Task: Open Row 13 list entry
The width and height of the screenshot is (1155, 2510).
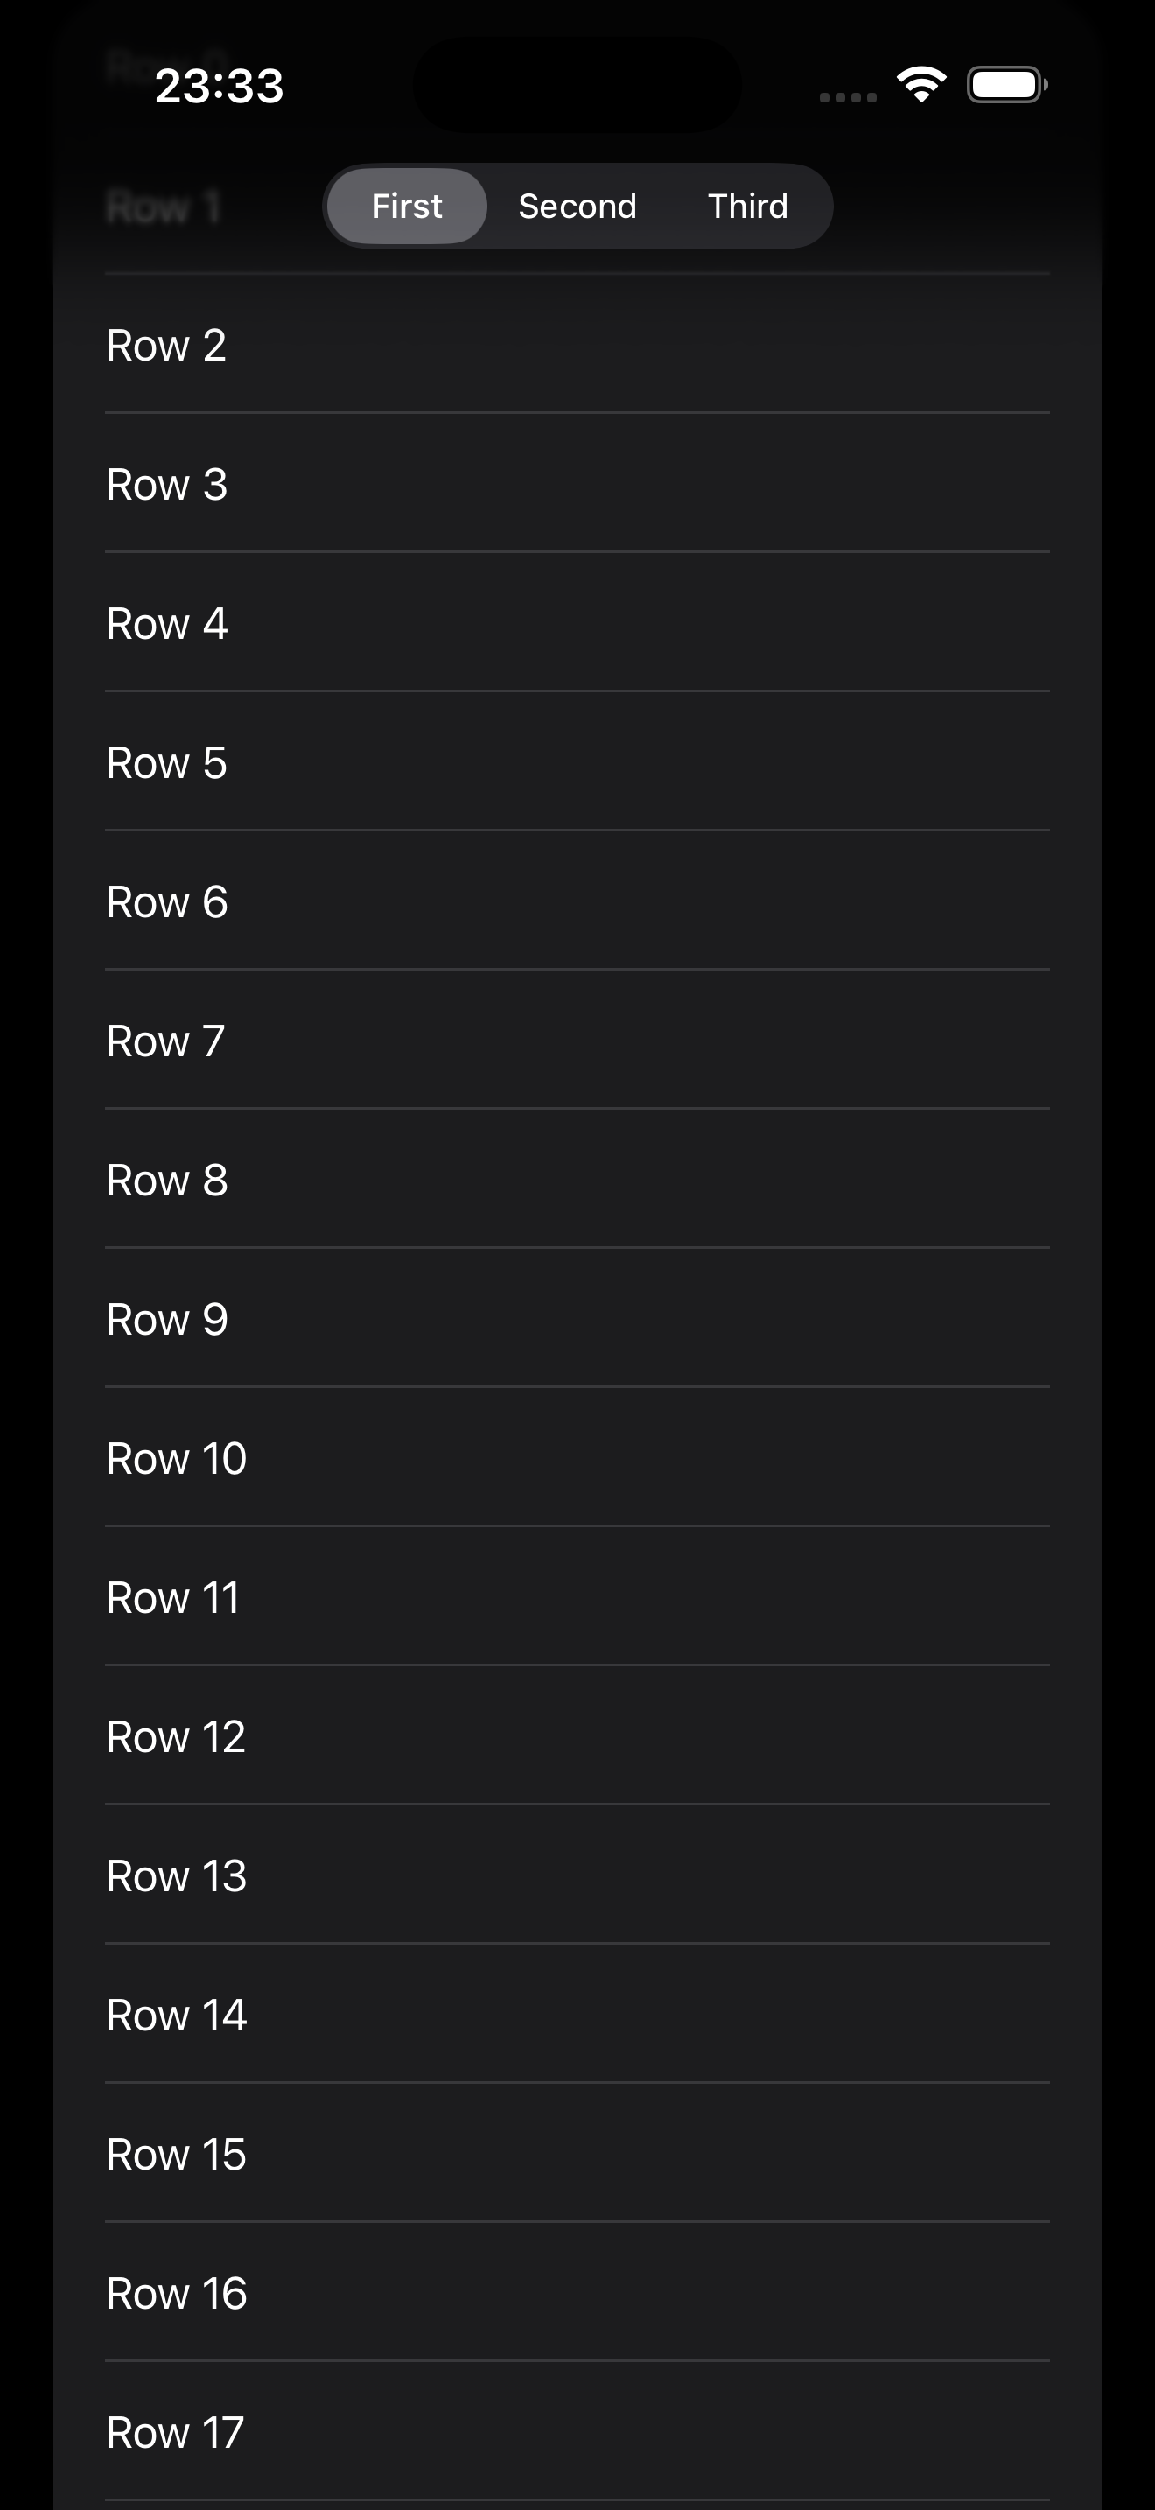Action: pyautogui.click(x=577, y=1875)
